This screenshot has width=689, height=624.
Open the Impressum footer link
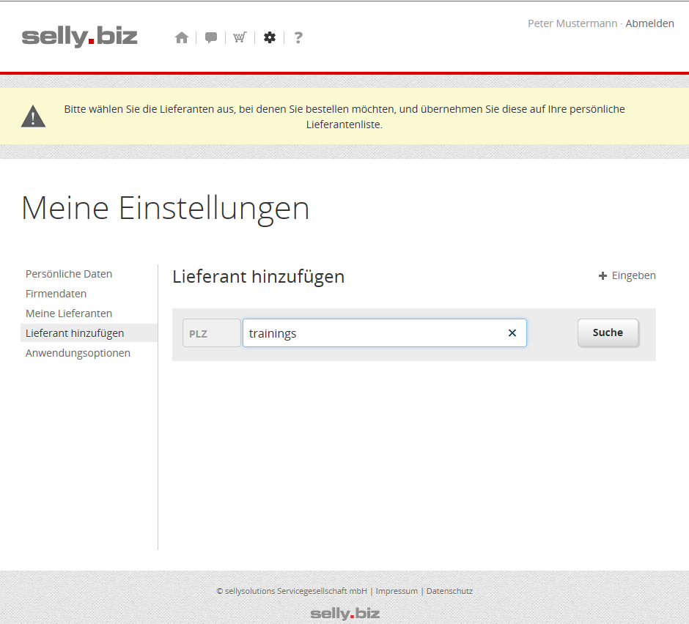coord(397,591)
